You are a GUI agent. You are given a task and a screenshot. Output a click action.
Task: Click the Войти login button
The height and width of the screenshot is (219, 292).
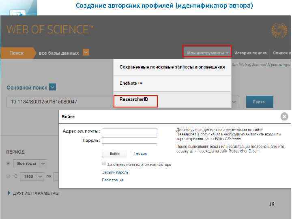coord(114,154)
